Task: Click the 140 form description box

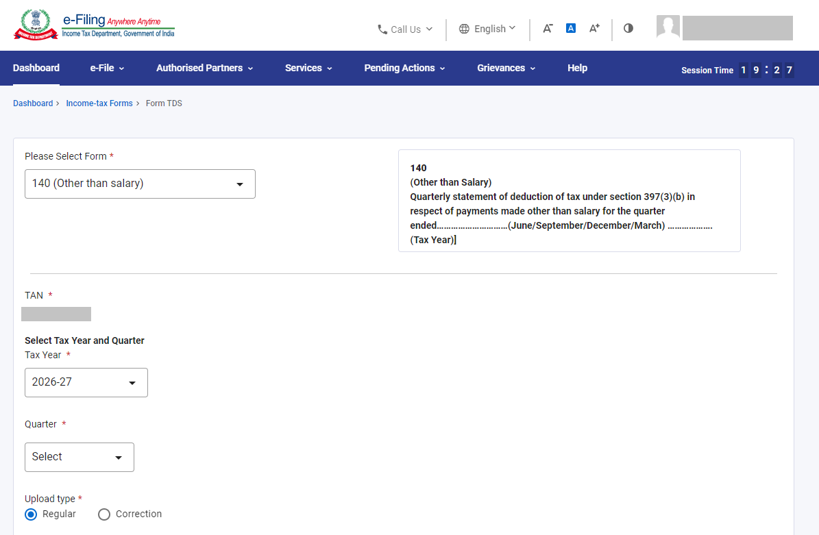Action: 570,201
